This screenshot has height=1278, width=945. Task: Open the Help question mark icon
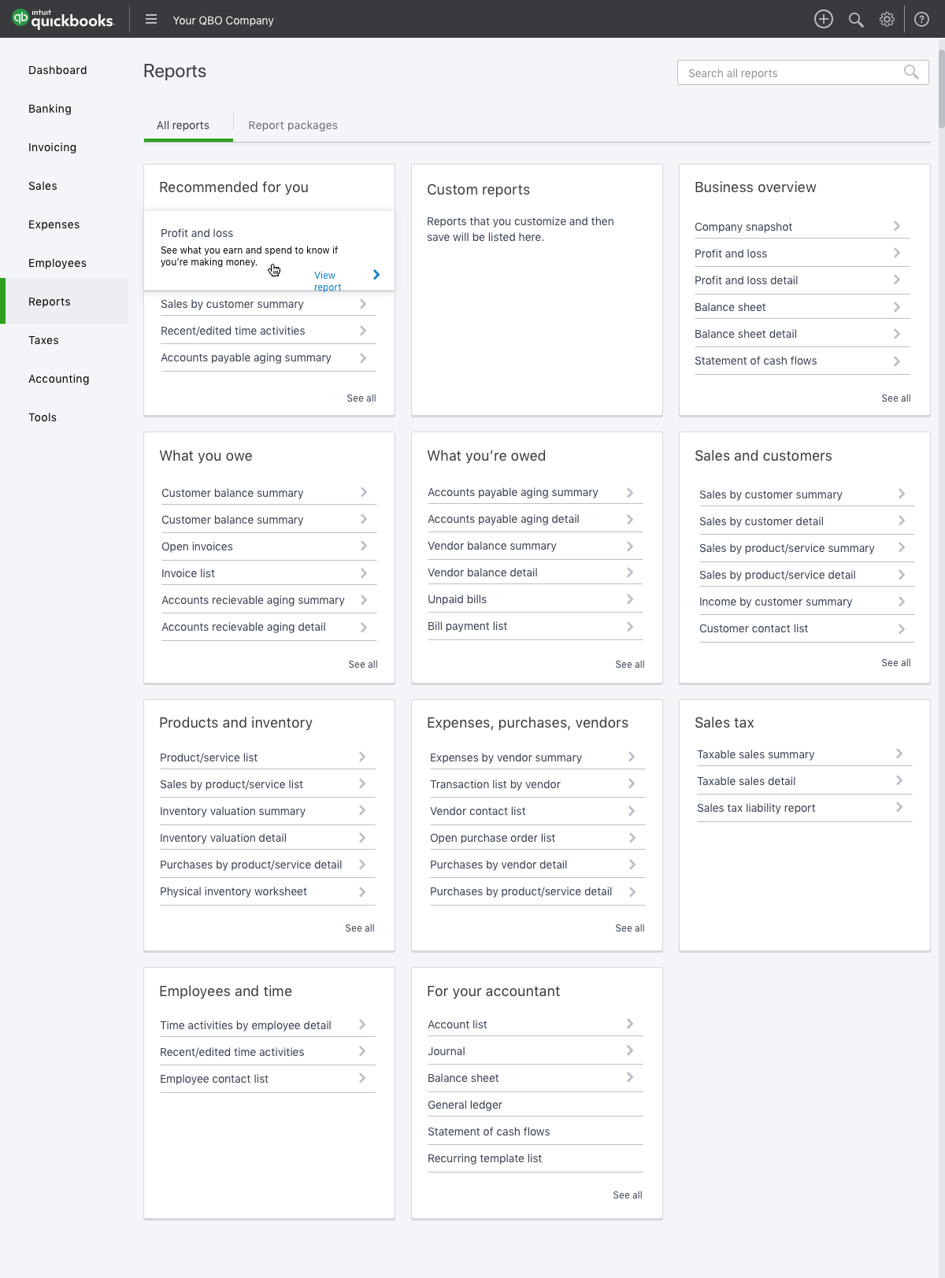point(921,20)
